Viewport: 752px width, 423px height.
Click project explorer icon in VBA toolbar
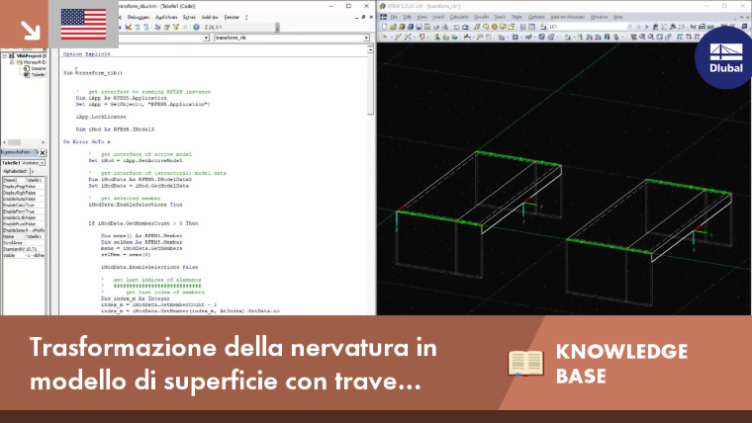tap(157, 28)
